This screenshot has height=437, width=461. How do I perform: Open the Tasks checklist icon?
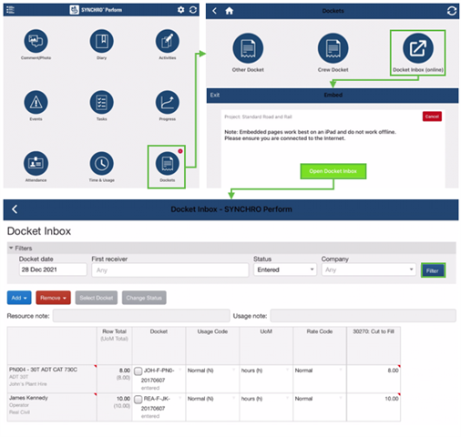(102, 102)
